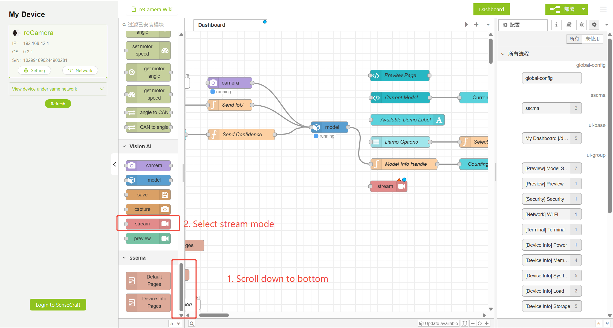
Task: Open workspace search magnifier icon
Action: [x=192, y=323]
